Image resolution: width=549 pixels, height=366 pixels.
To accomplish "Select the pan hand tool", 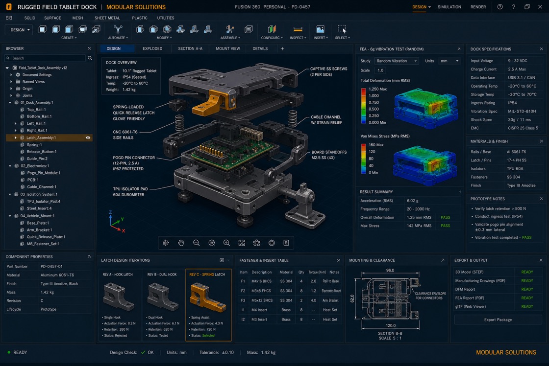I will [x=181, y=243].
